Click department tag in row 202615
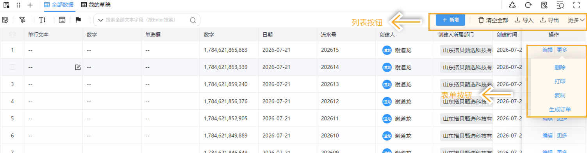 click(x=466, y=50)
